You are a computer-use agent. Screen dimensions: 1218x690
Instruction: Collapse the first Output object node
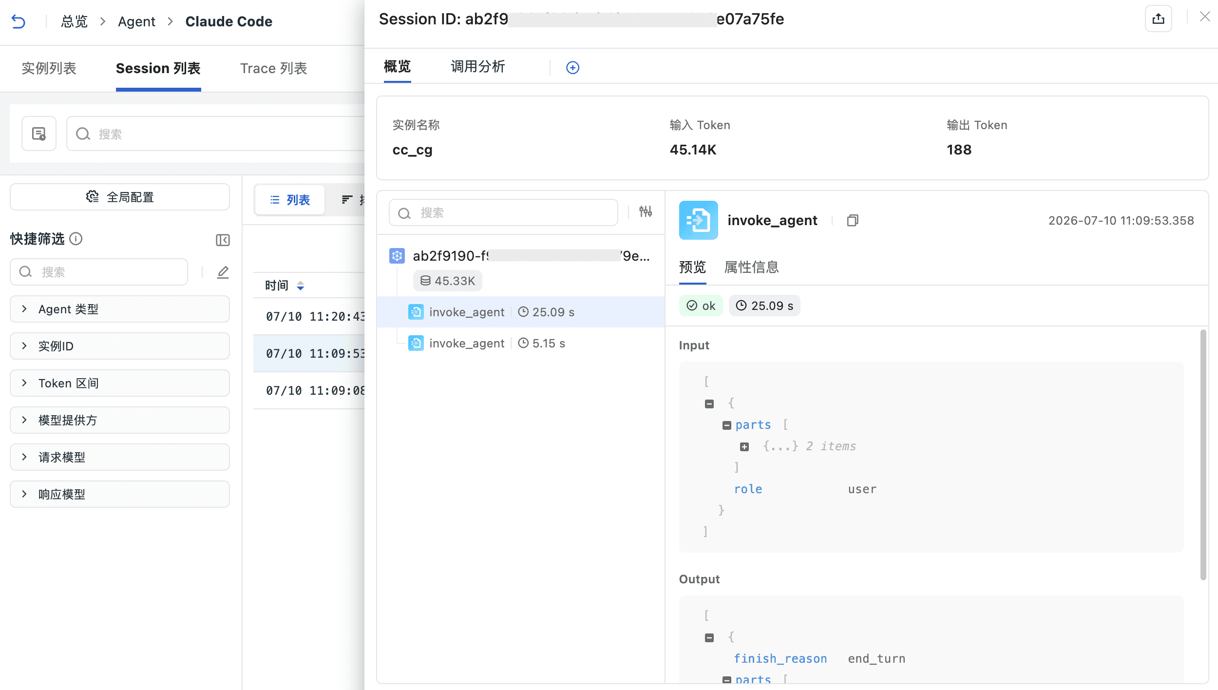tap(709, 637)
